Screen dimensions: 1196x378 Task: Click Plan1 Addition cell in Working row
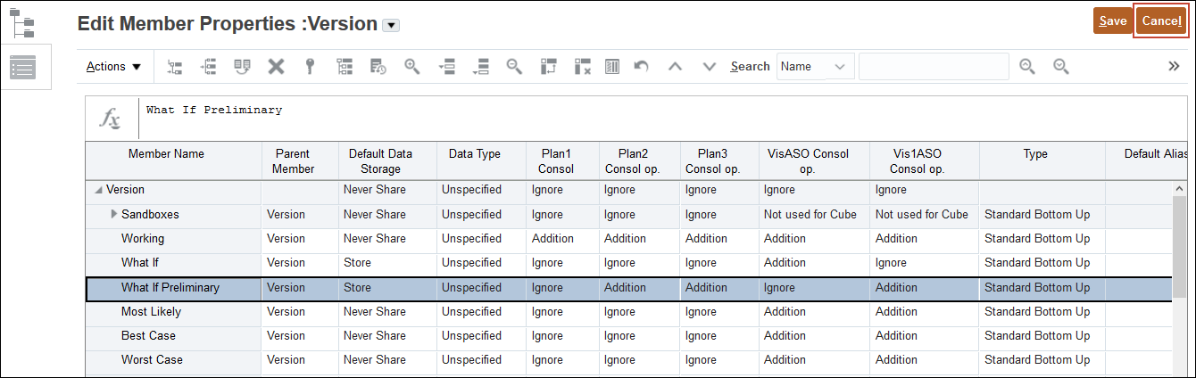[x=562, y=238]
